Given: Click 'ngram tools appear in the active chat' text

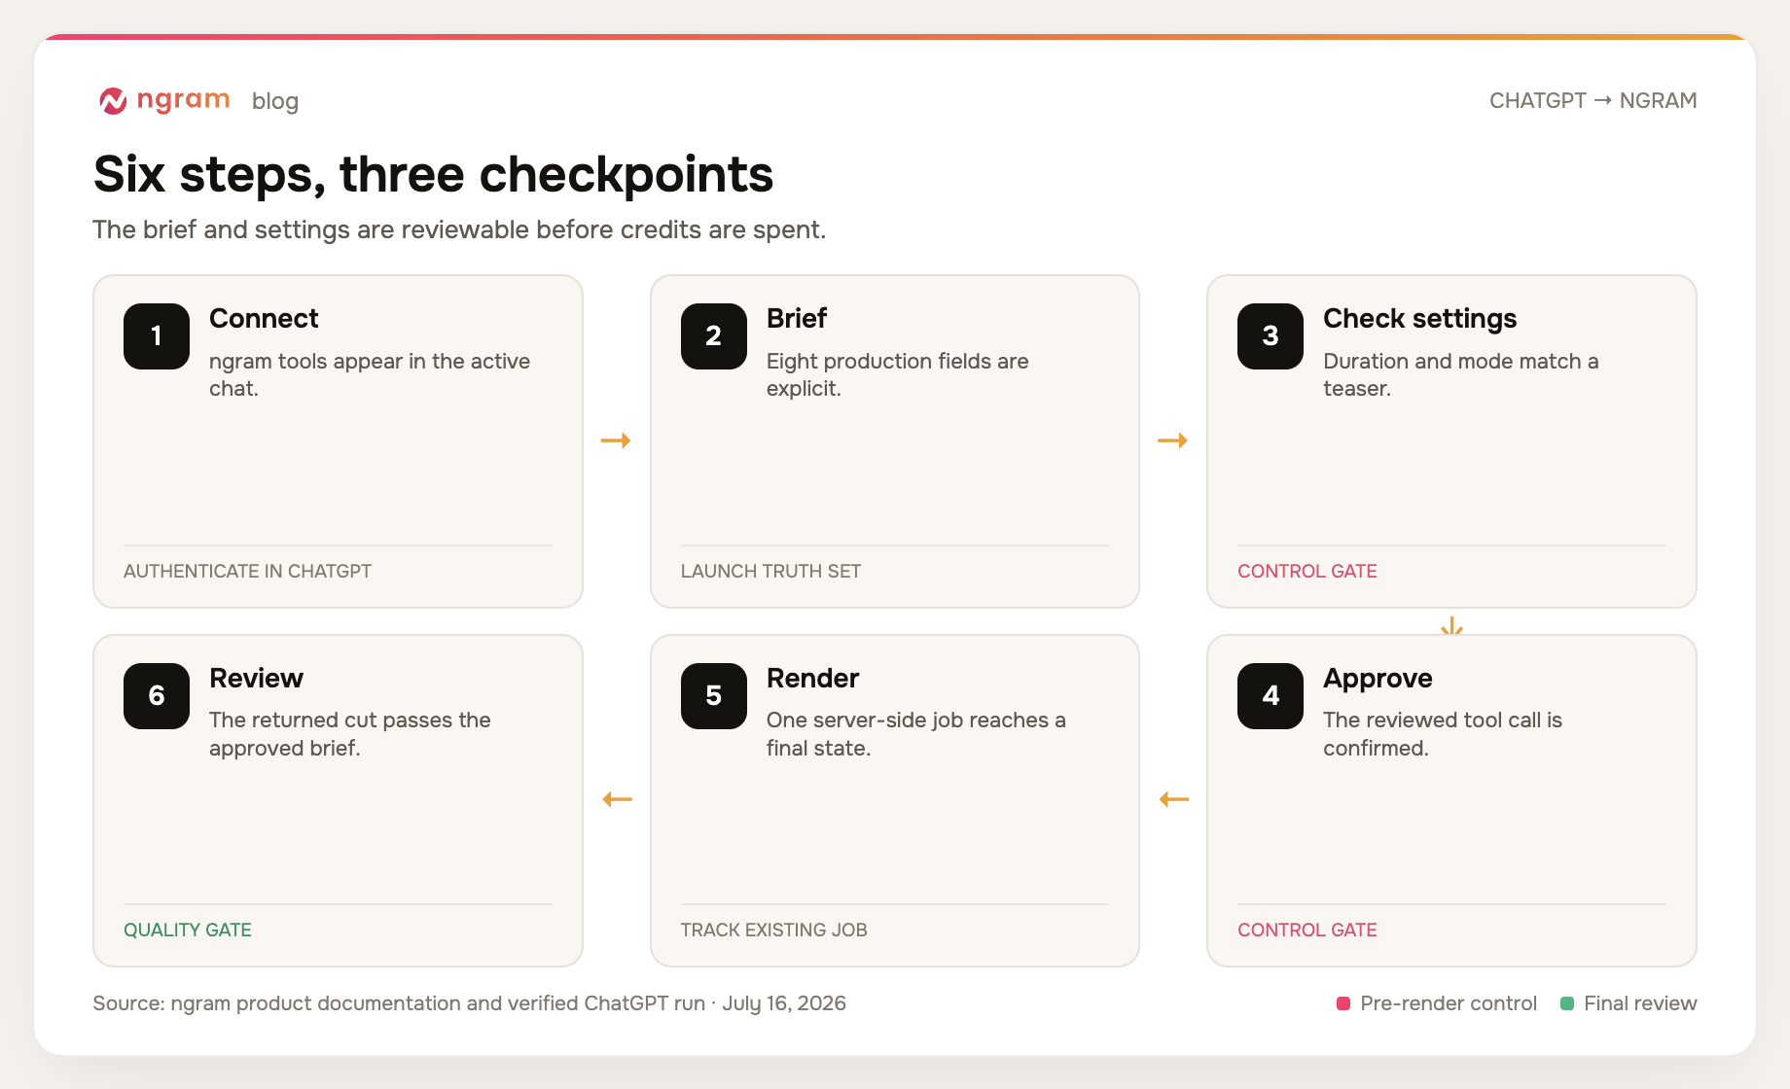Looking at the screenshot, I should coord(370,374).
